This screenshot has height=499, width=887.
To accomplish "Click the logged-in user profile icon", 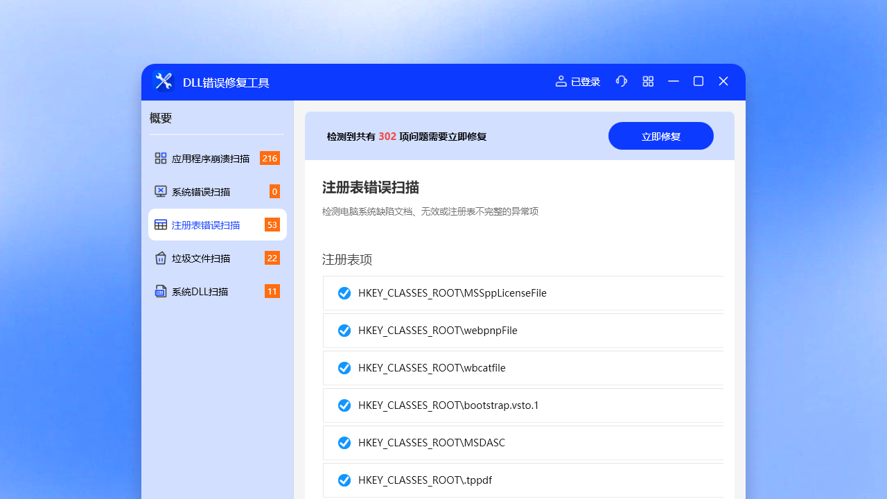I will pyautogui.click(x=561, y=81).
